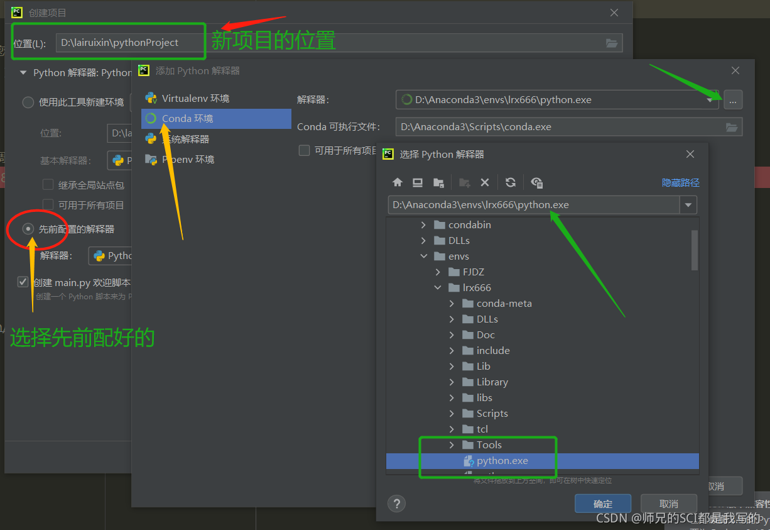Expand the condabin folder

point(423,224)
